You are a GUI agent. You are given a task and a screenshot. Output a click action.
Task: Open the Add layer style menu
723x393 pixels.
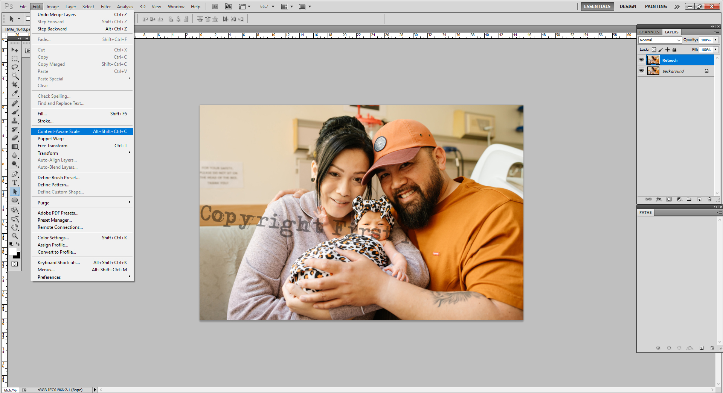pyautogui.click(x=659, y=199)
